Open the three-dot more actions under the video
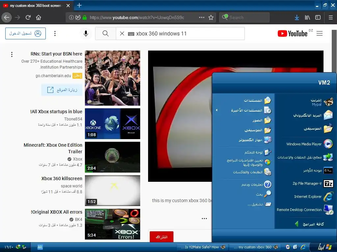The image size is (337, 252). coord(204,219)
